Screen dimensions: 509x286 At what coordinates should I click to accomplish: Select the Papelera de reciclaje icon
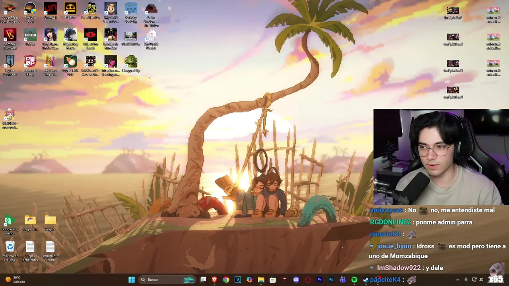[10, 251]
